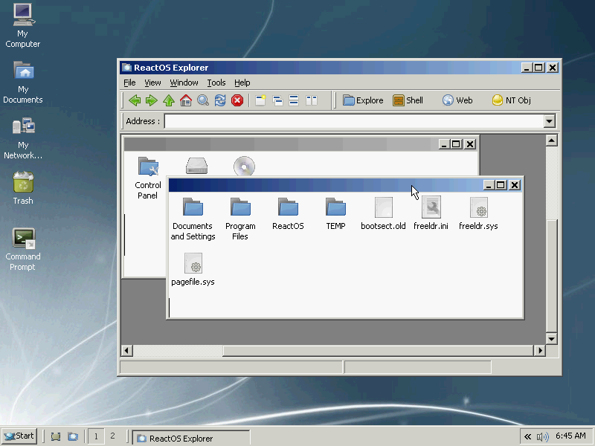
Task: Open the Trash desktop icon
Action: click(23, 188)
